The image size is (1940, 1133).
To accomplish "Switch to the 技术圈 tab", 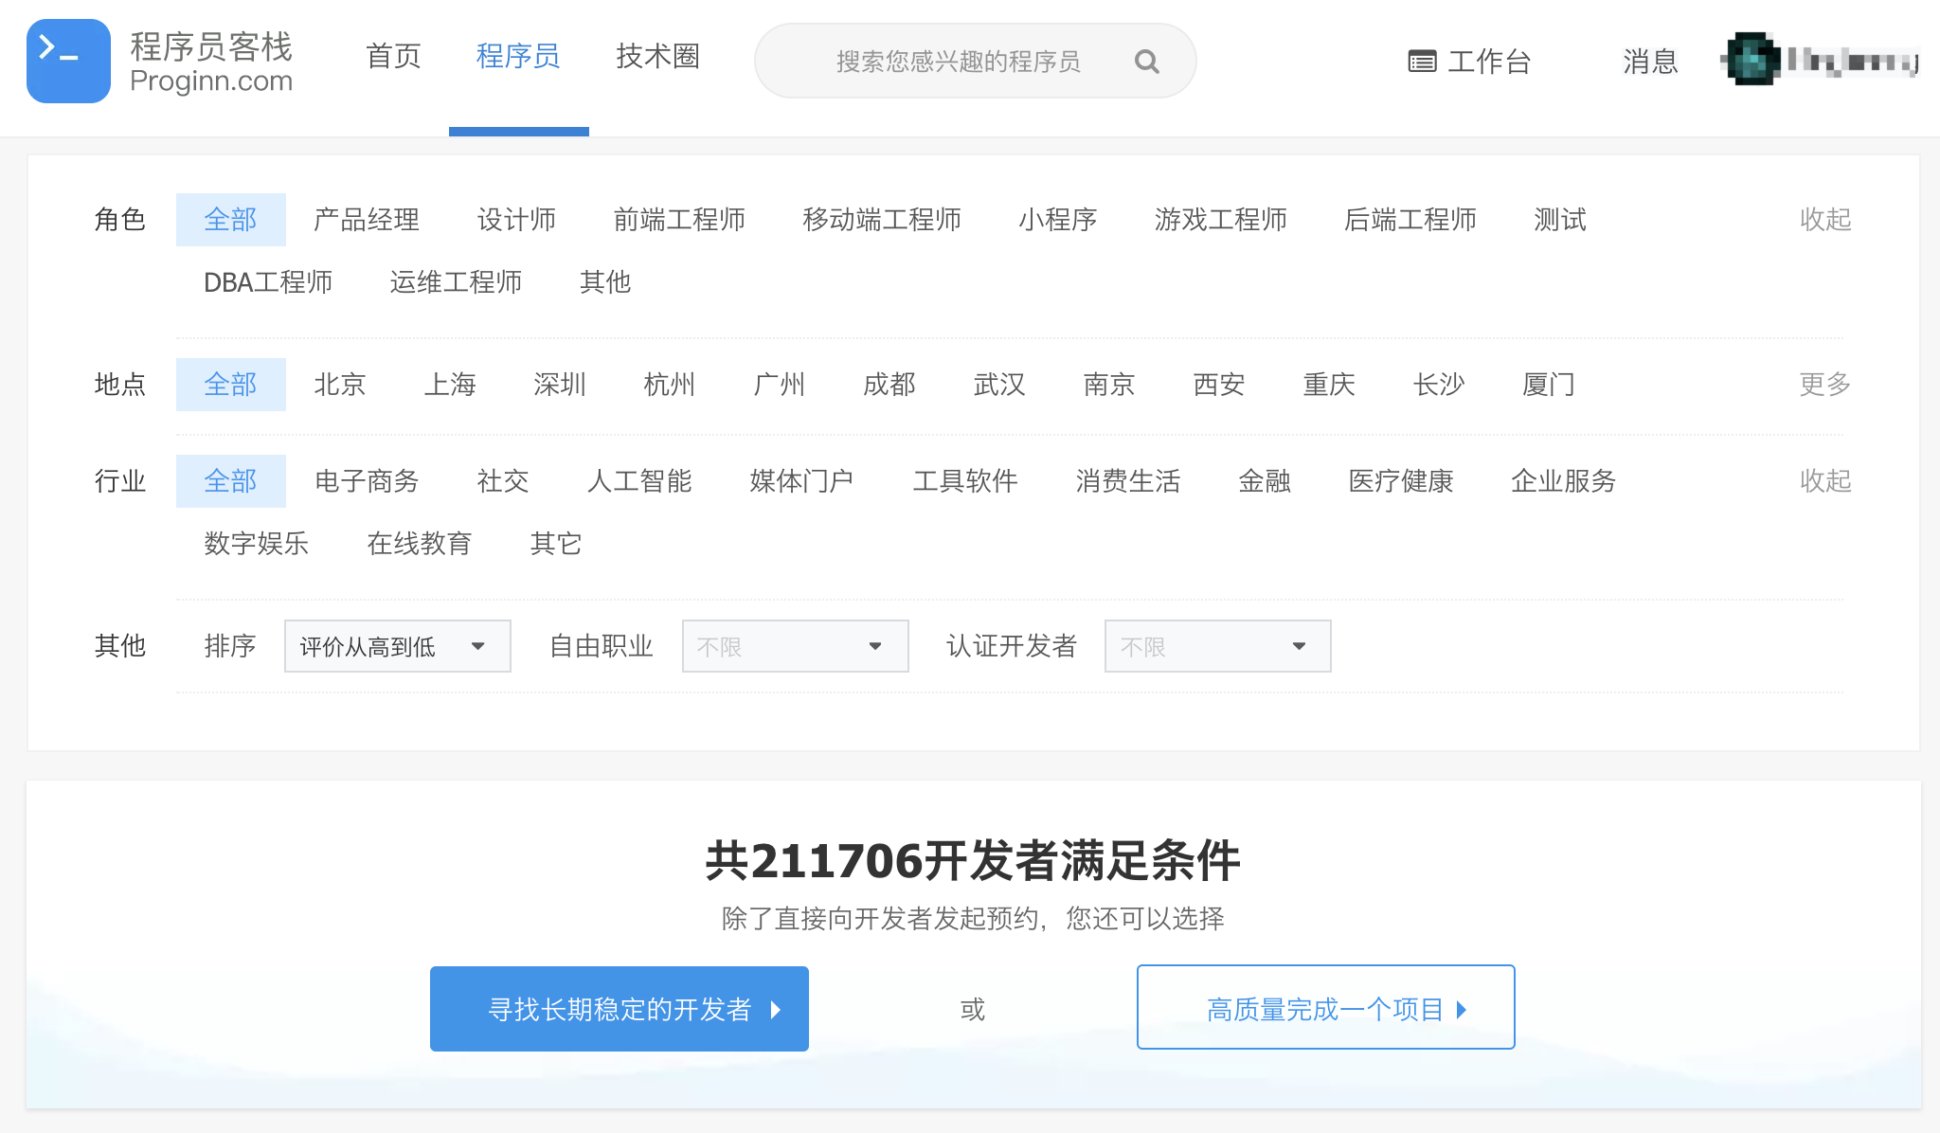I will coord(657,57).
